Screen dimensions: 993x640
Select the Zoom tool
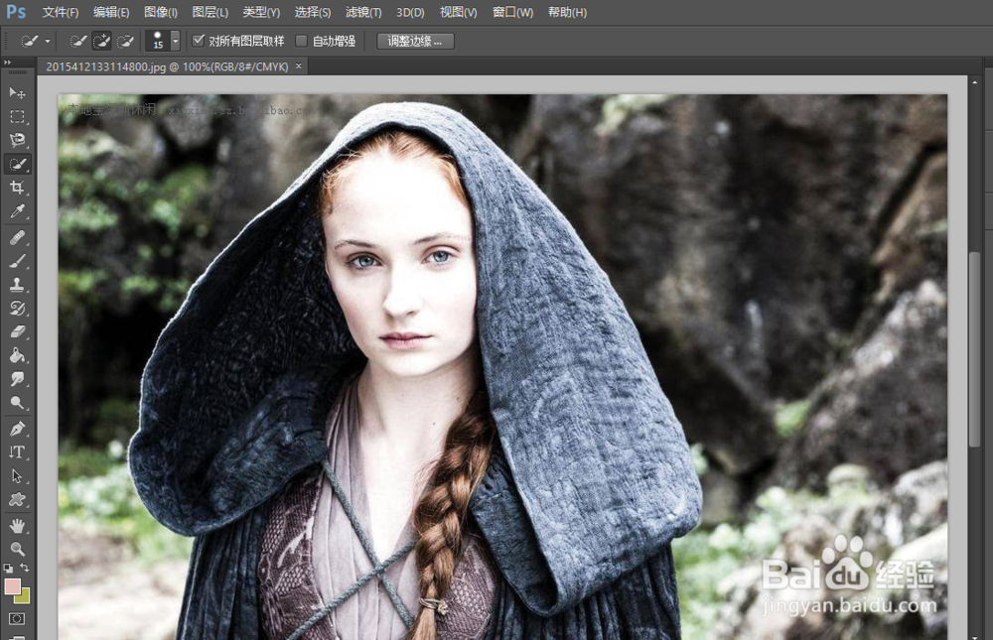point(17,549)
